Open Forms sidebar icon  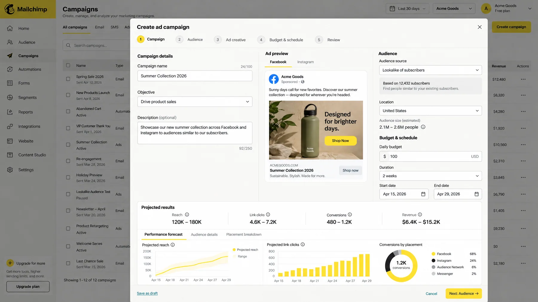point(10,83)
